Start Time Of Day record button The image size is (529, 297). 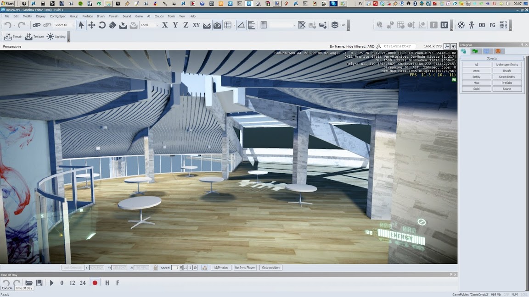[x=95, y=283]
